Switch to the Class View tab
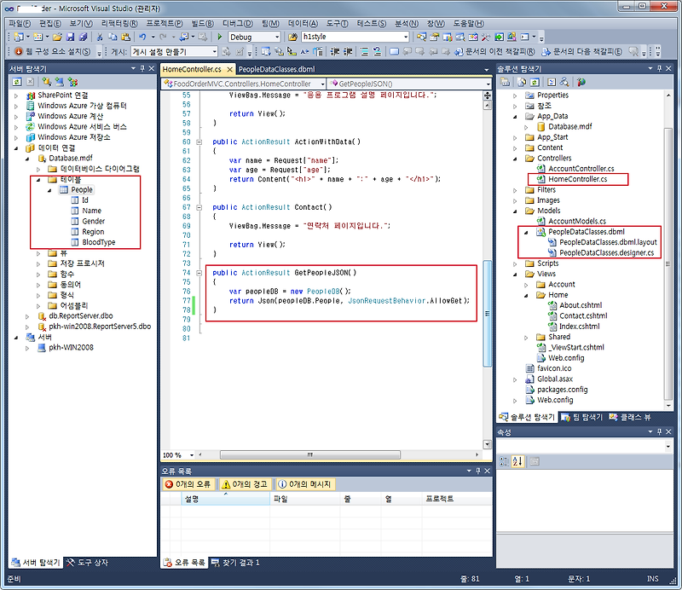The image size is (682, 590). pos(630,417)
